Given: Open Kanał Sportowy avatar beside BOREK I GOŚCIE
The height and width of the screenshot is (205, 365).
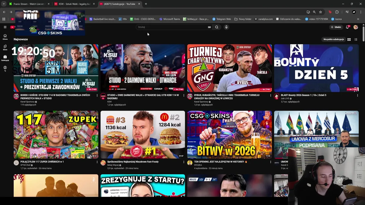Looking at the screenshot, I should point(16,96).
